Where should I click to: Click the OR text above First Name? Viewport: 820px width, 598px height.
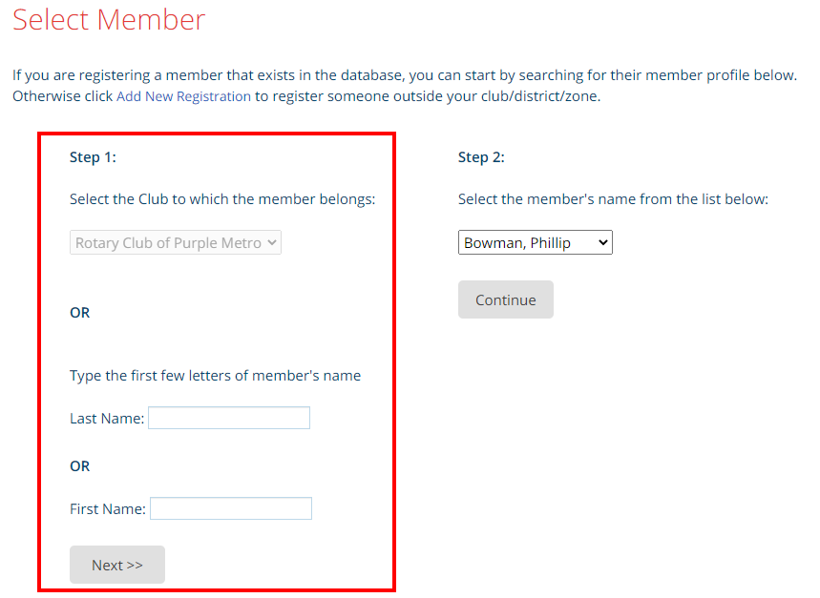(80, 466)
